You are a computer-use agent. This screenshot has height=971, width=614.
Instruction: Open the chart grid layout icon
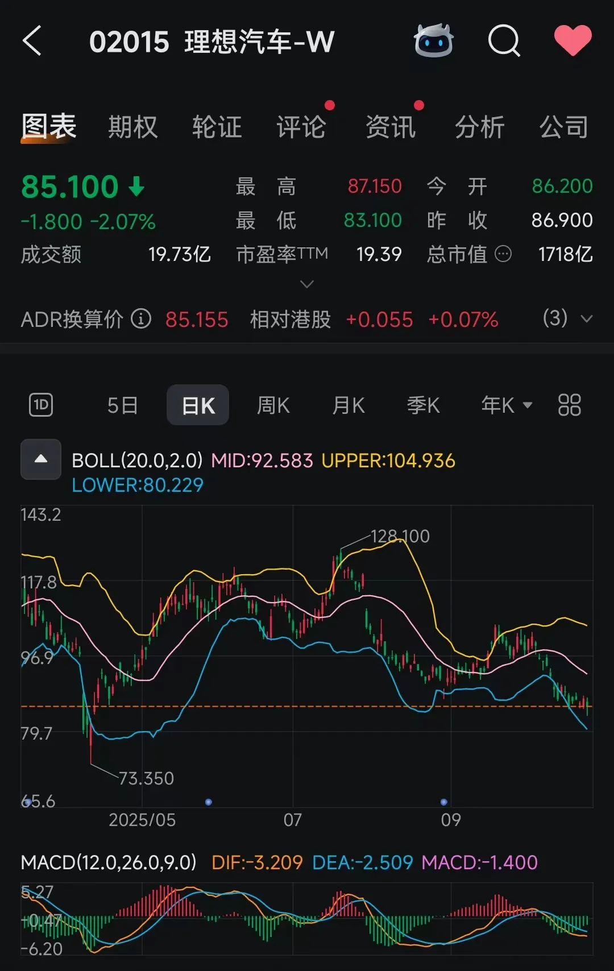point(570,405)
